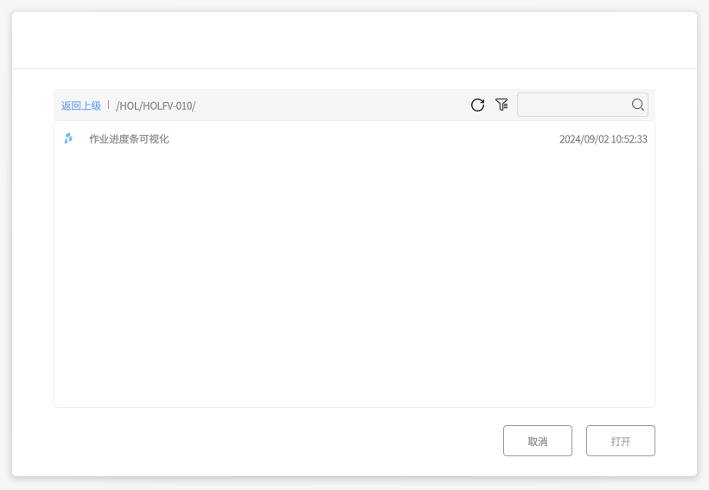Image resolution: width=709 pixels, height=490 pixels.
Task: Go back via 返回上级 link
Action: tap(80, 105)
